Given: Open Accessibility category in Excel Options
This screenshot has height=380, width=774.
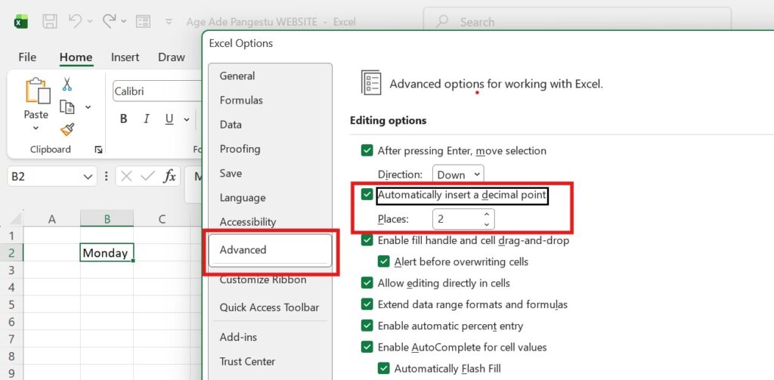Looking at the screenshot, I should 248,222.
